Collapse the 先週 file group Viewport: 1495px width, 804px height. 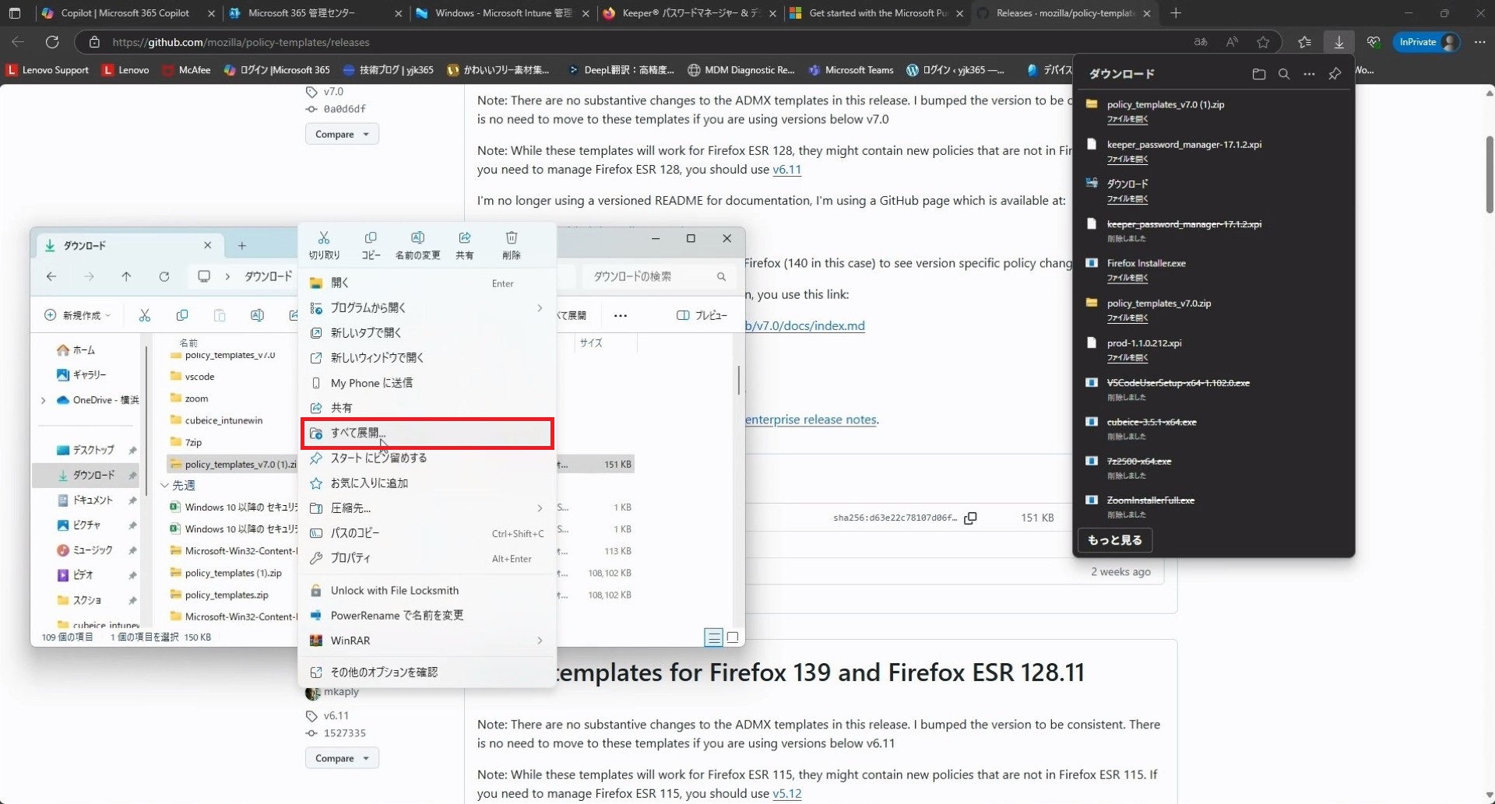coord(165,486)
